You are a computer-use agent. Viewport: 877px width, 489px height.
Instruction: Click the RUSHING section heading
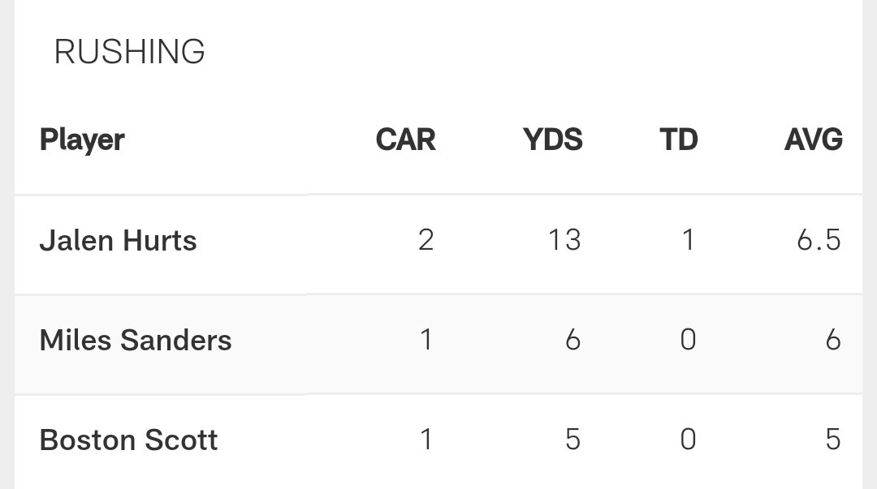click(x=129, y=51)
